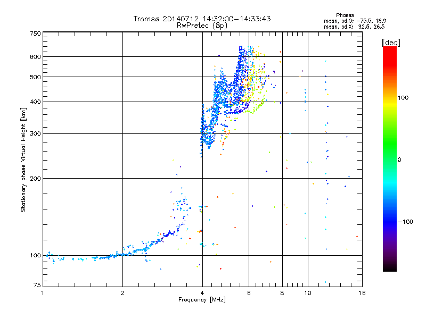Image resolution: width=426 pixels, height=319 pixels.
Task: Click the 'mean, sd,X: 92.5, 26.5' statistics text
Action: click(x=354, y=27)
